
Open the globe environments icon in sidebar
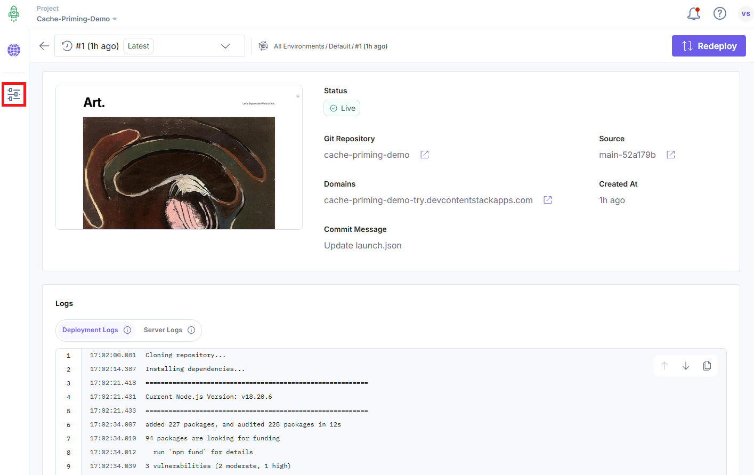coord(14,50)
